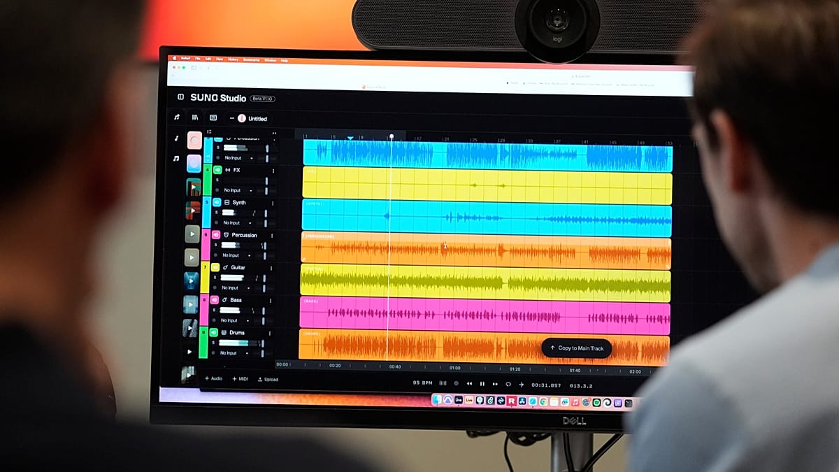Viewport: 839px width, 472px height.
Task: Add a track with the + Audio button
Action: click(213, 378)
